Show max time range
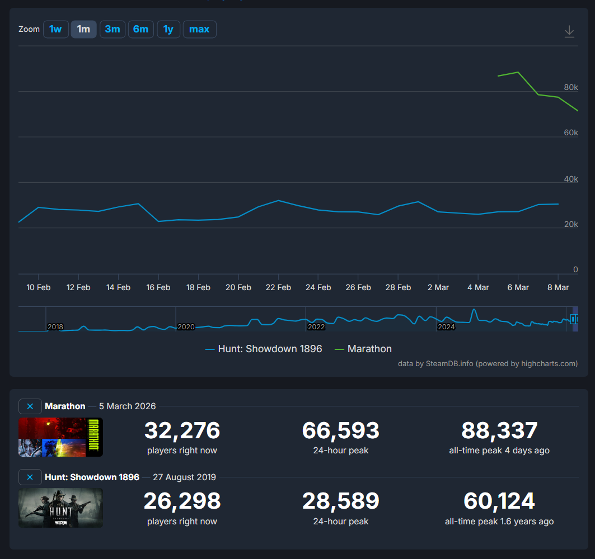Screen dimensions: 595x559 tap(200, 29)
